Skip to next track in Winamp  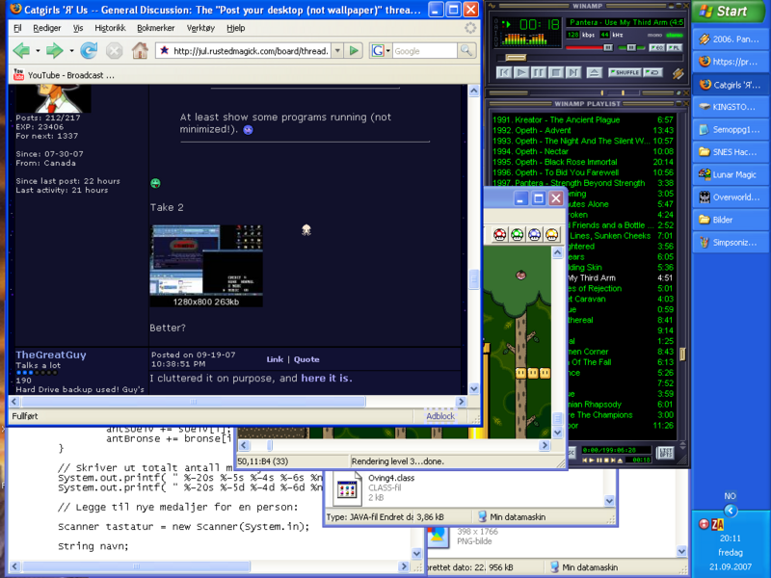tap(575, 72)
